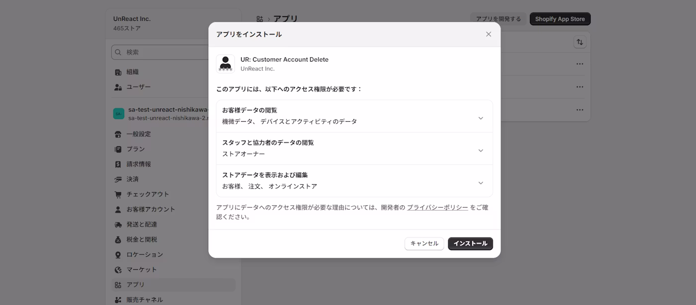Click the 請求情報 receipt icon

point(118,164)
